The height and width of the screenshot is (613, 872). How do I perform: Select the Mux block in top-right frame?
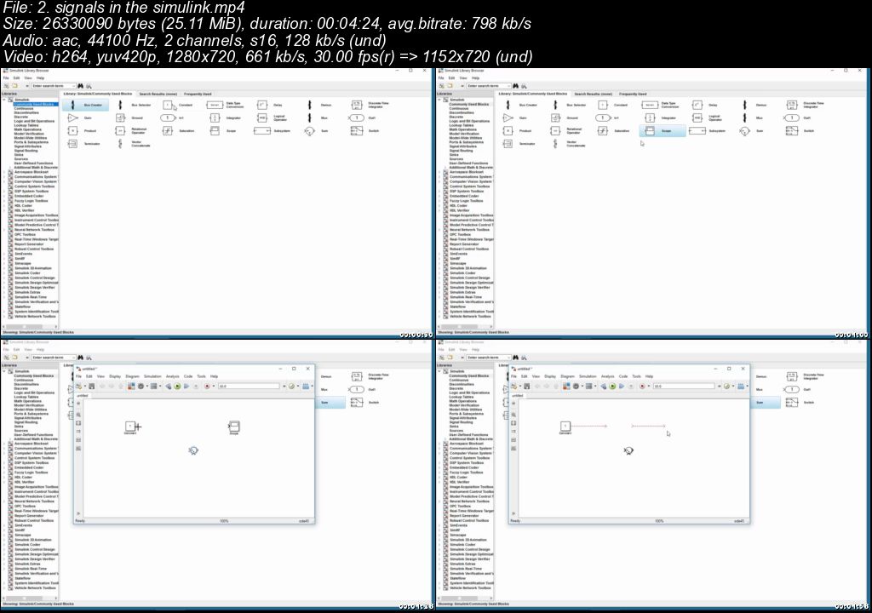[752, 118]
